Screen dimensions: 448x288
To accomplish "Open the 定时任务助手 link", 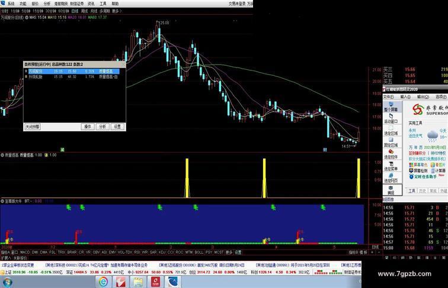I will [x=423, y=176].
